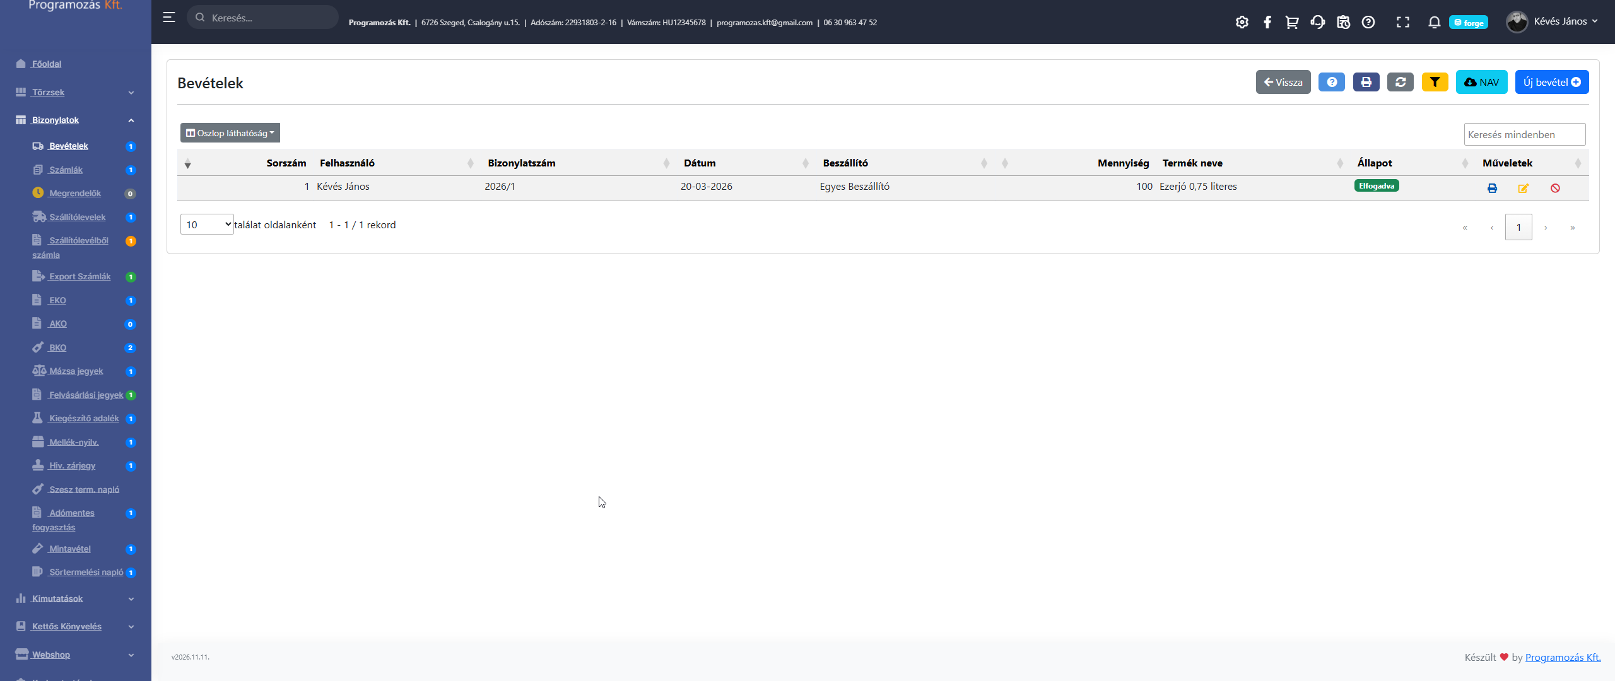This screenshot has height=681, width=1615.
Task: Open the results per page selector
Action: pos(207,224)
